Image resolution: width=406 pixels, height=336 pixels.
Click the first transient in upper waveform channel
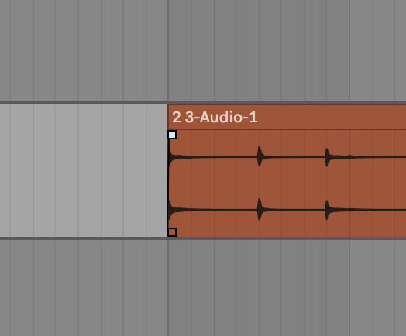170,156
